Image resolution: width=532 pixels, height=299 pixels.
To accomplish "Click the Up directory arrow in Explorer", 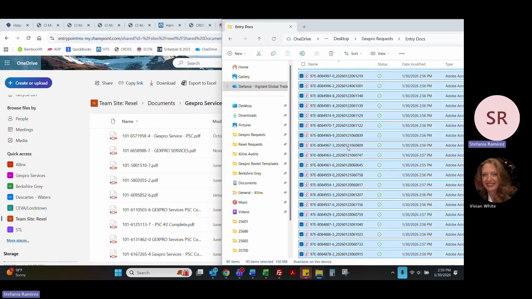I will click(259, 39).
